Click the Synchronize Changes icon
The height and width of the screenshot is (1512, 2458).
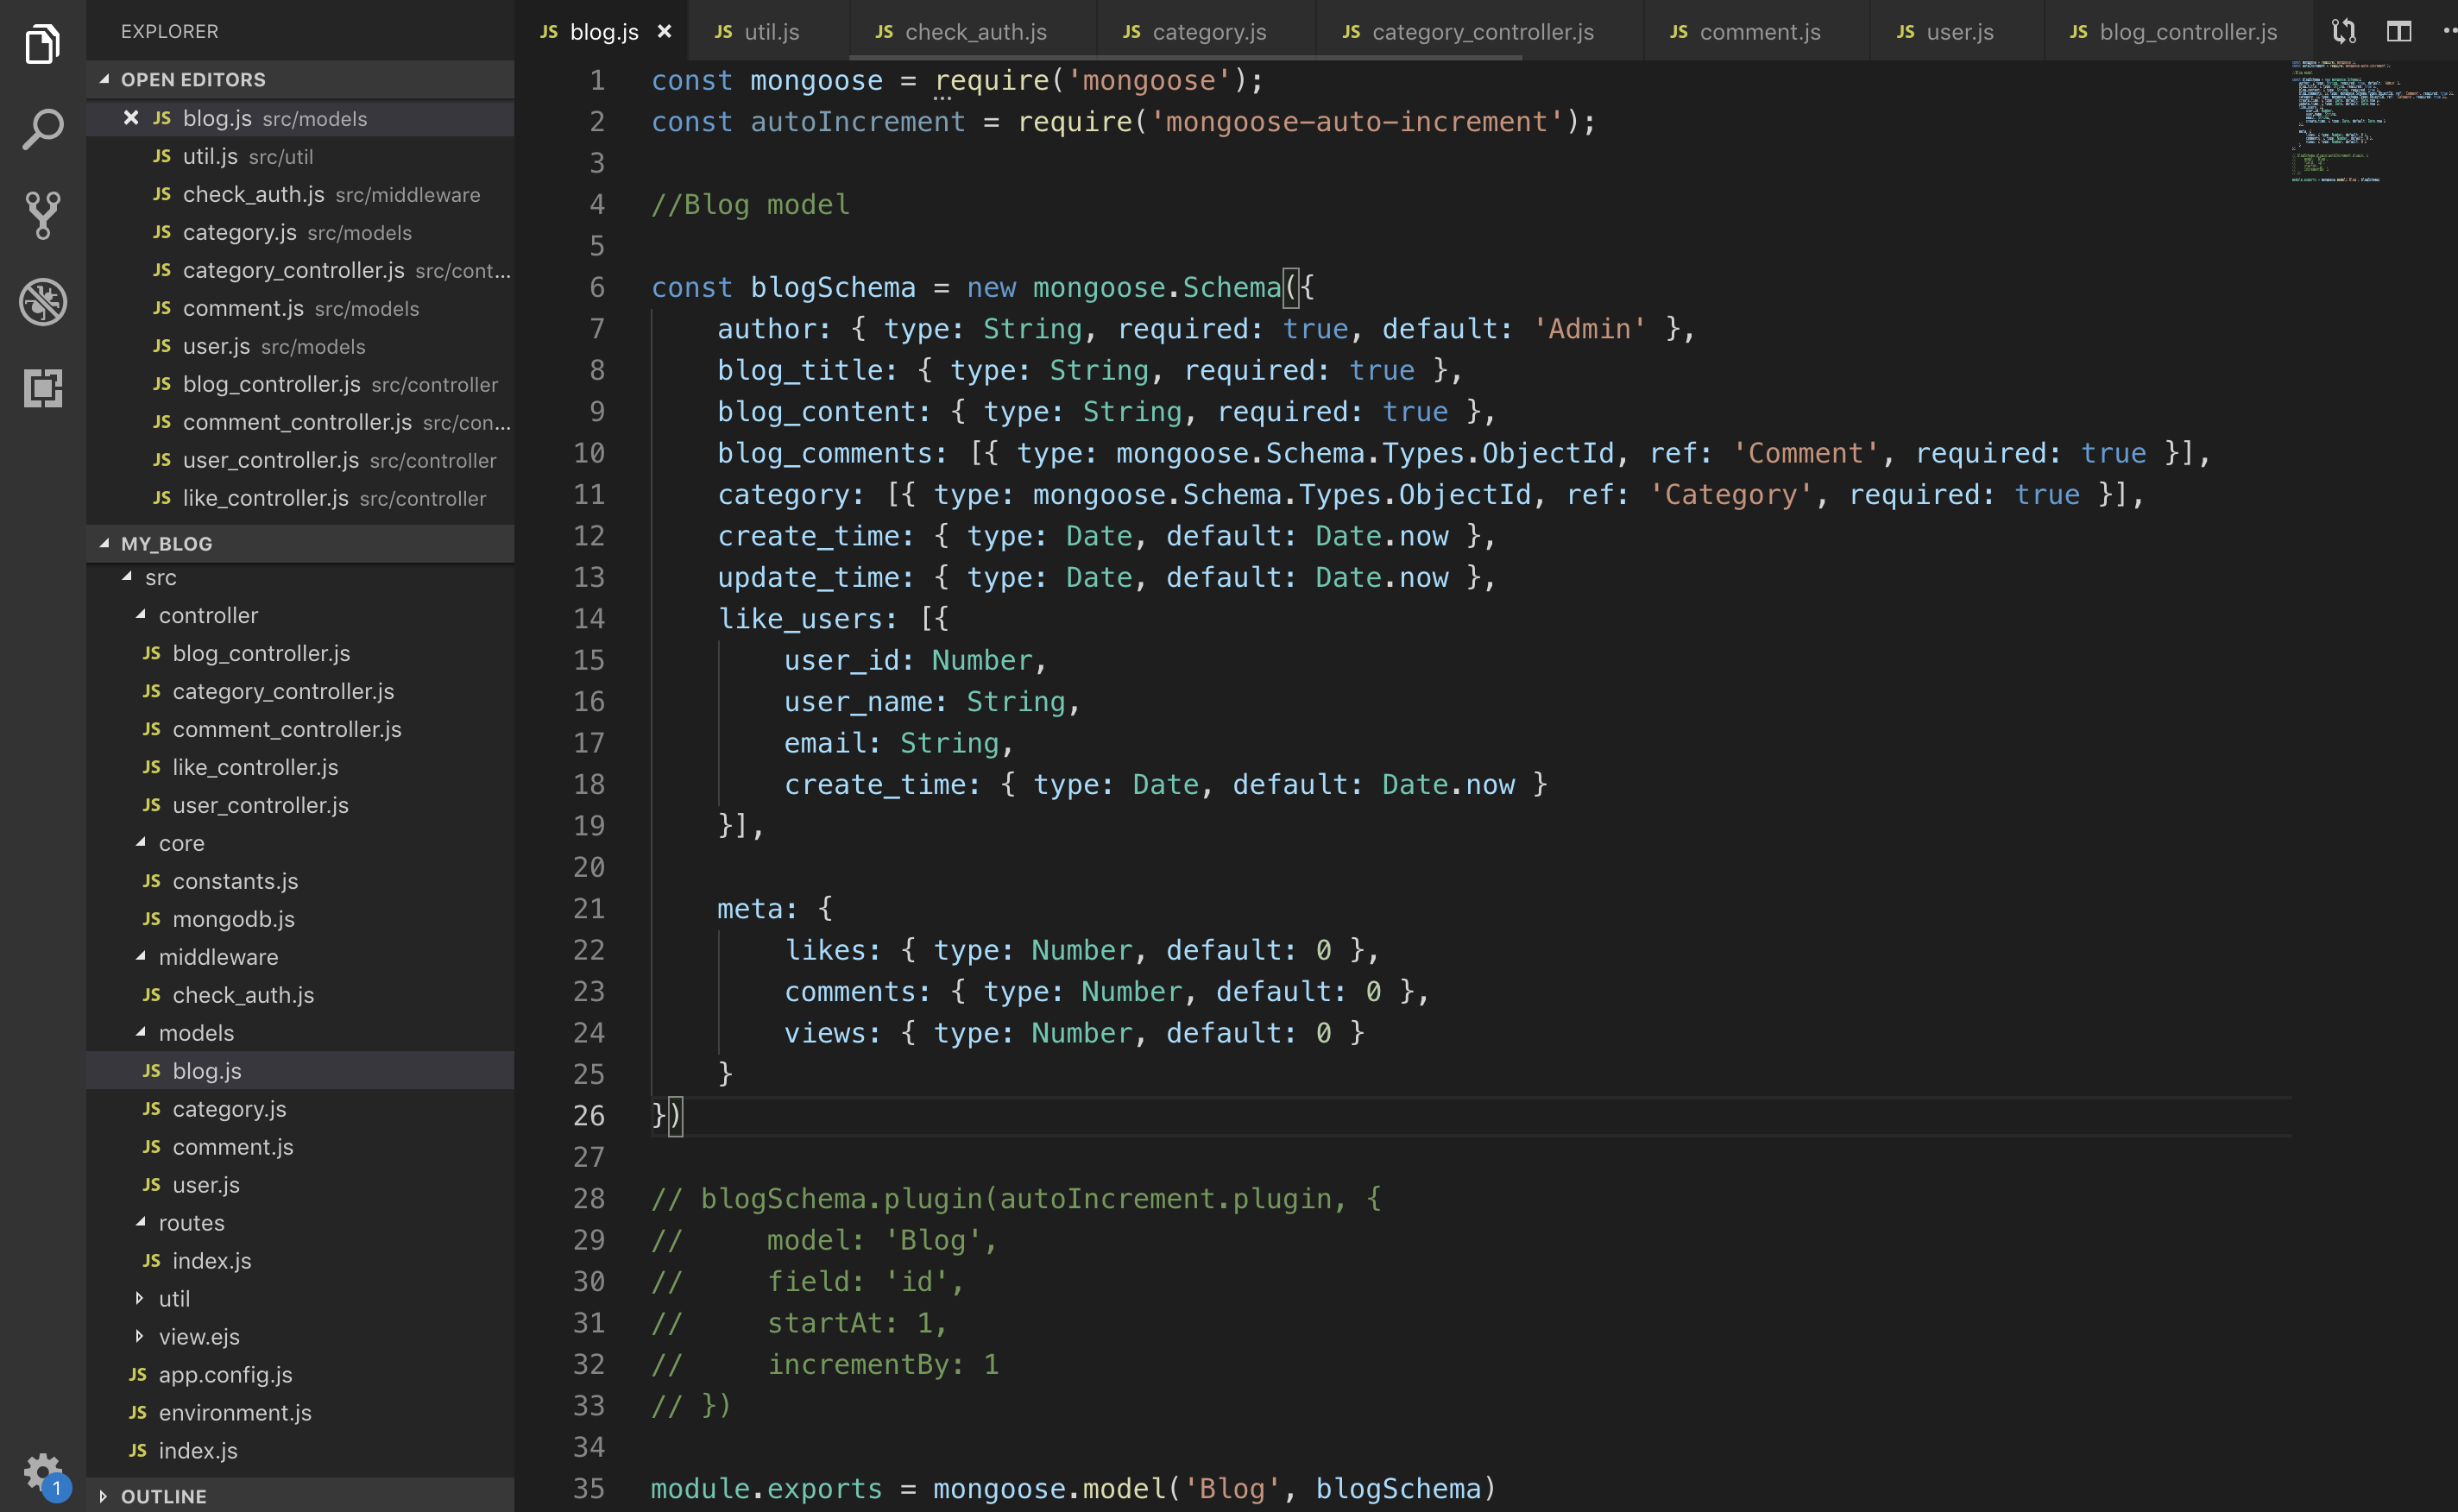click(2343, 31)
